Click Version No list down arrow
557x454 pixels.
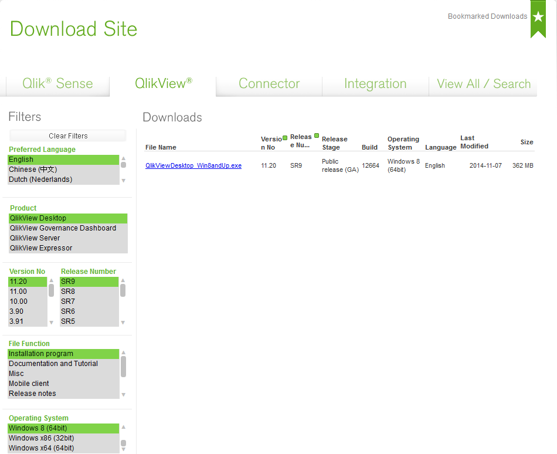coord(51,323)
